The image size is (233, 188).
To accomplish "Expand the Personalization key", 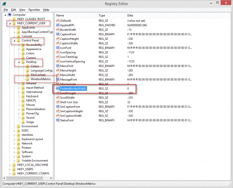I will click(x=19, y=109).
